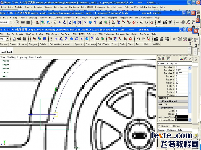
Task: Click the shelf trash can icon in pPlane1 window
Action: (190, 44)
